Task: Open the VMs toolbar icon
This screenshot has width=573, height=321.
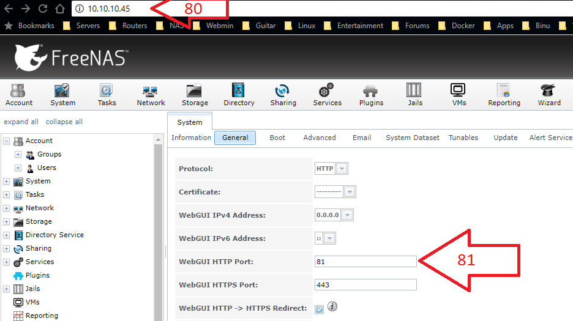Action: click(459, 95)
